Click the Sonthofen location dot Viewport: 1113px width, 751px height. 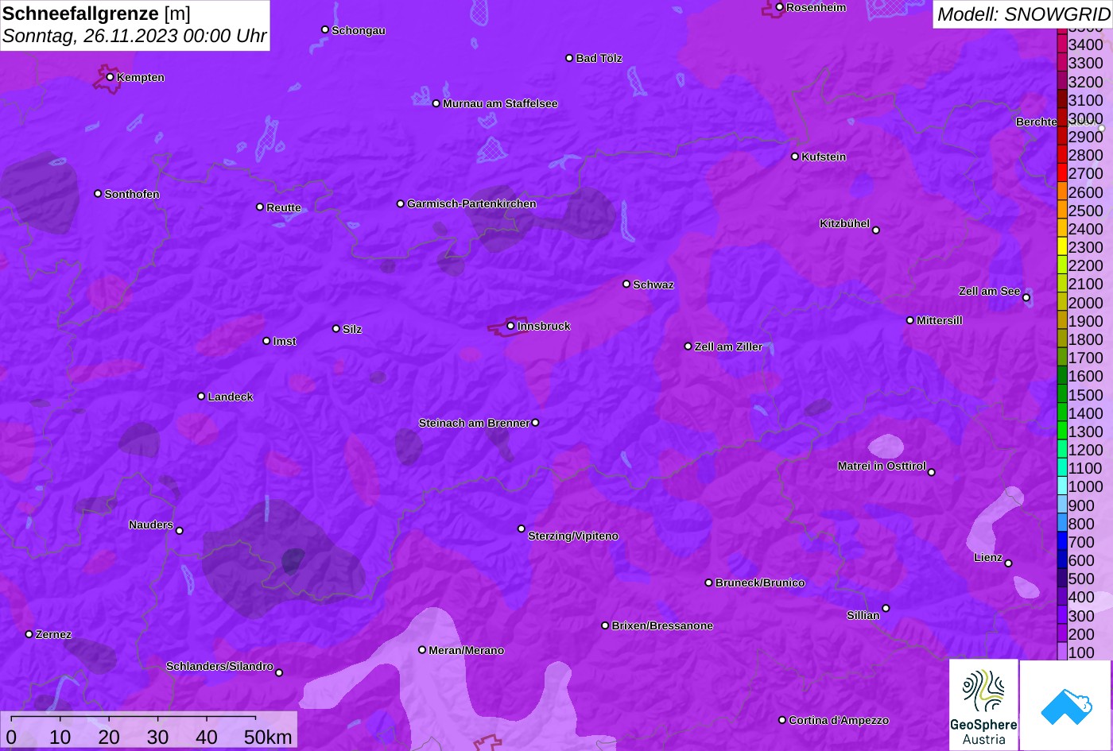pos(98,194)
